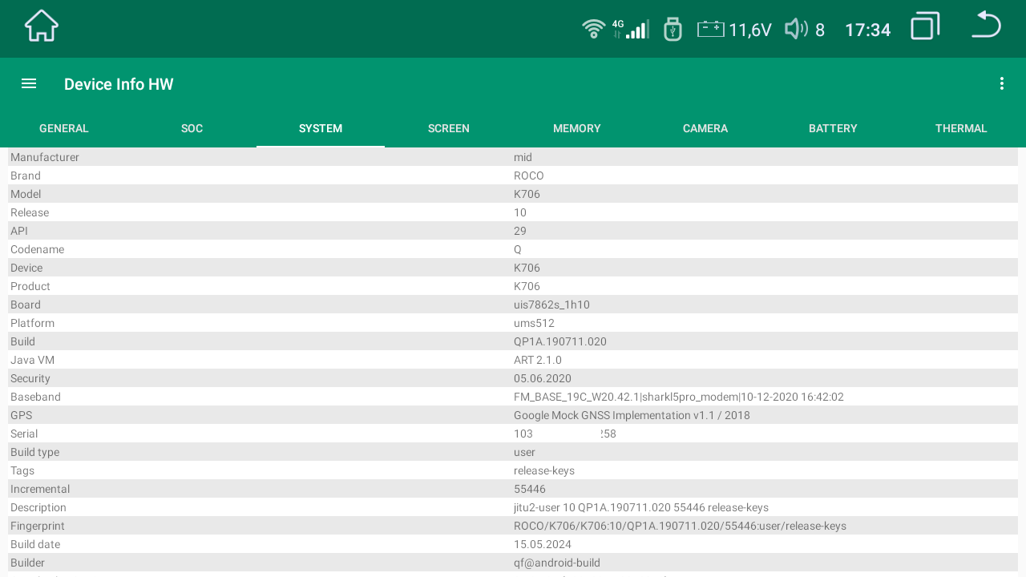Select the Build type value 'user'

point(524,452)
